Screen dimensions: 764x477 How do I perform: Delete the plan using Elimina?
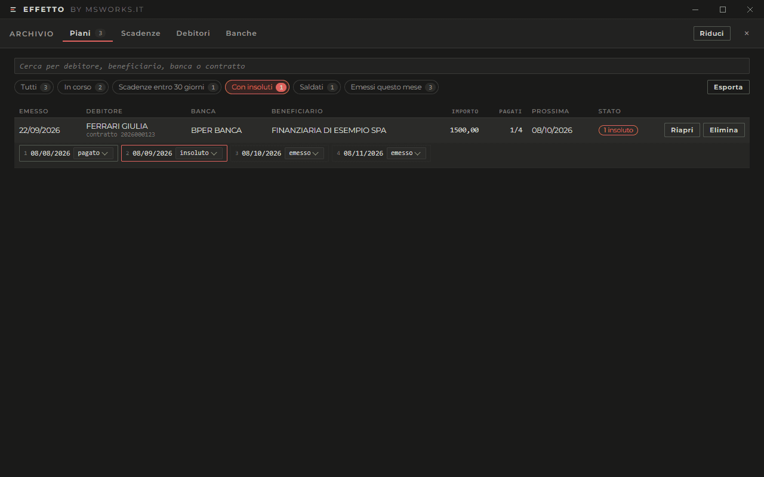[x=724, y=130]
